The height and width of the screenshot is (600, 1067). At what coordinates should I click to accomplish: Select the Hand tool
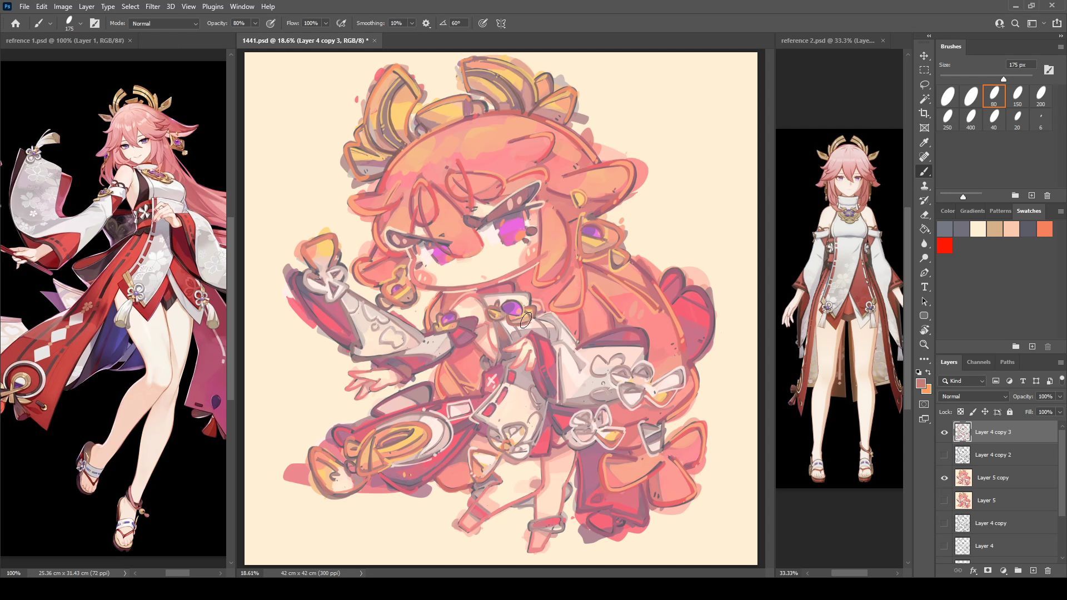(x=924, y=330)
